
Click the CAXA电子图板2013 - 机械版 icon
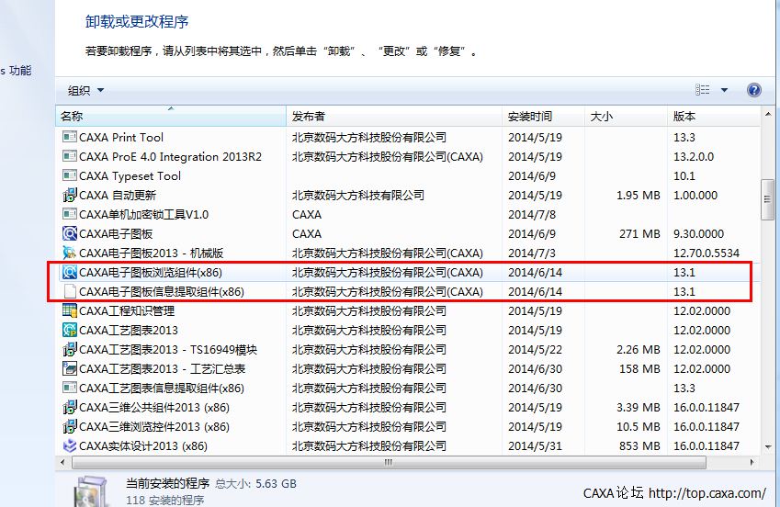pos(70,253)
